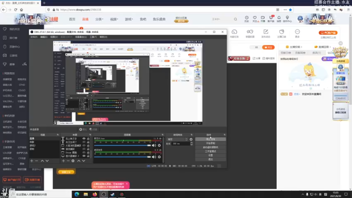
Task: Open the OBS 编辑(E) menu
Action: pos(44,37)
